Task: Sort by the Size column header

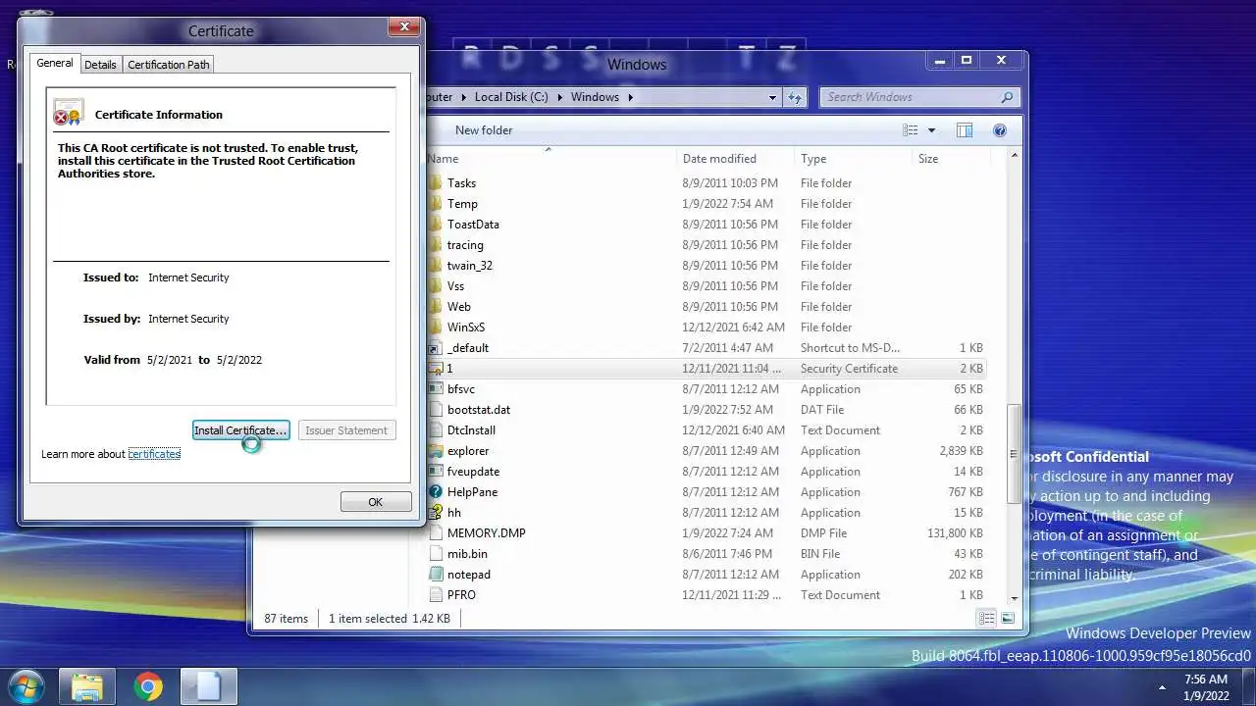Action: pyautogui.click(x=949, y=159)
